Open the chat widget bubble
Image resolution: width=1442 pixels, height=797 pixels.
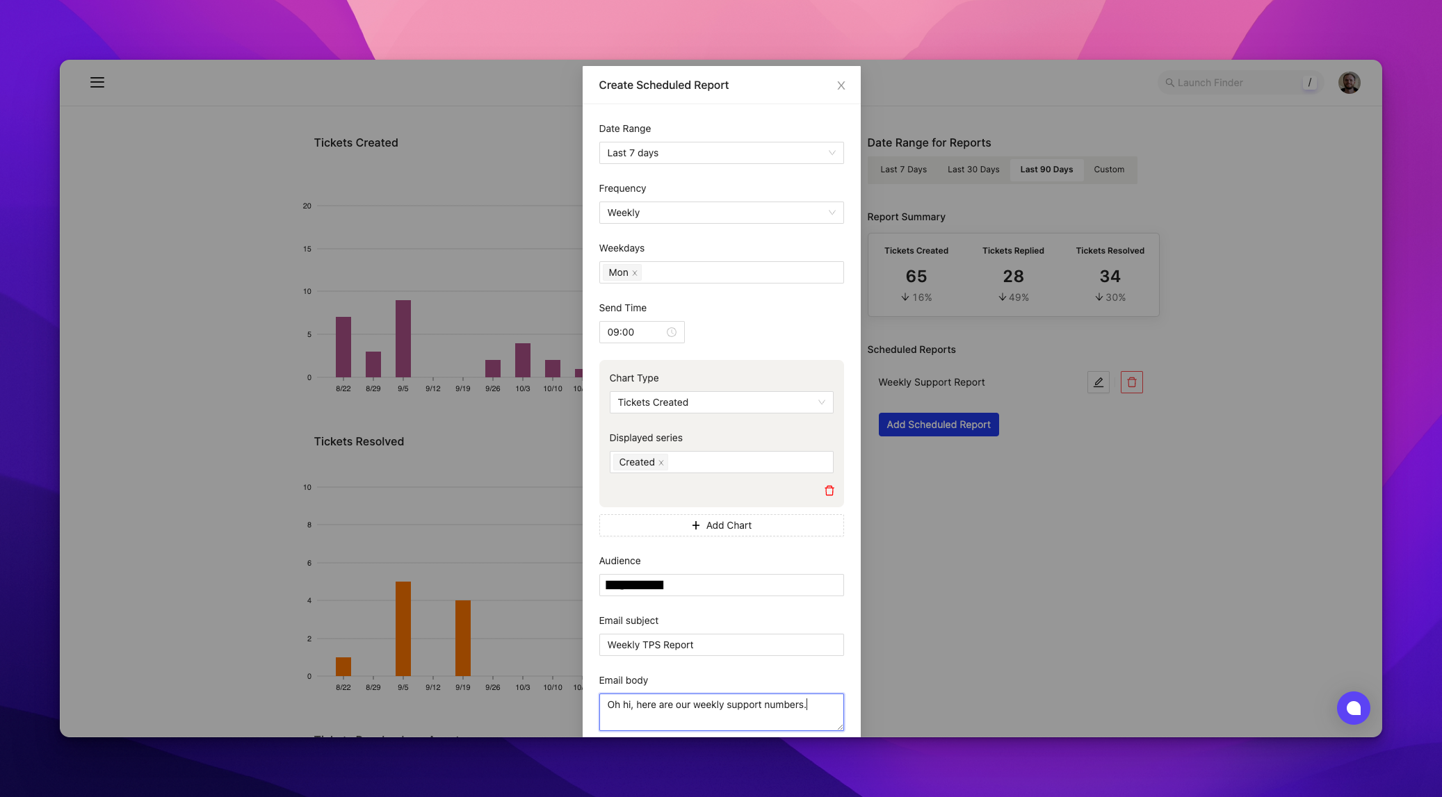click(1353, 708)
